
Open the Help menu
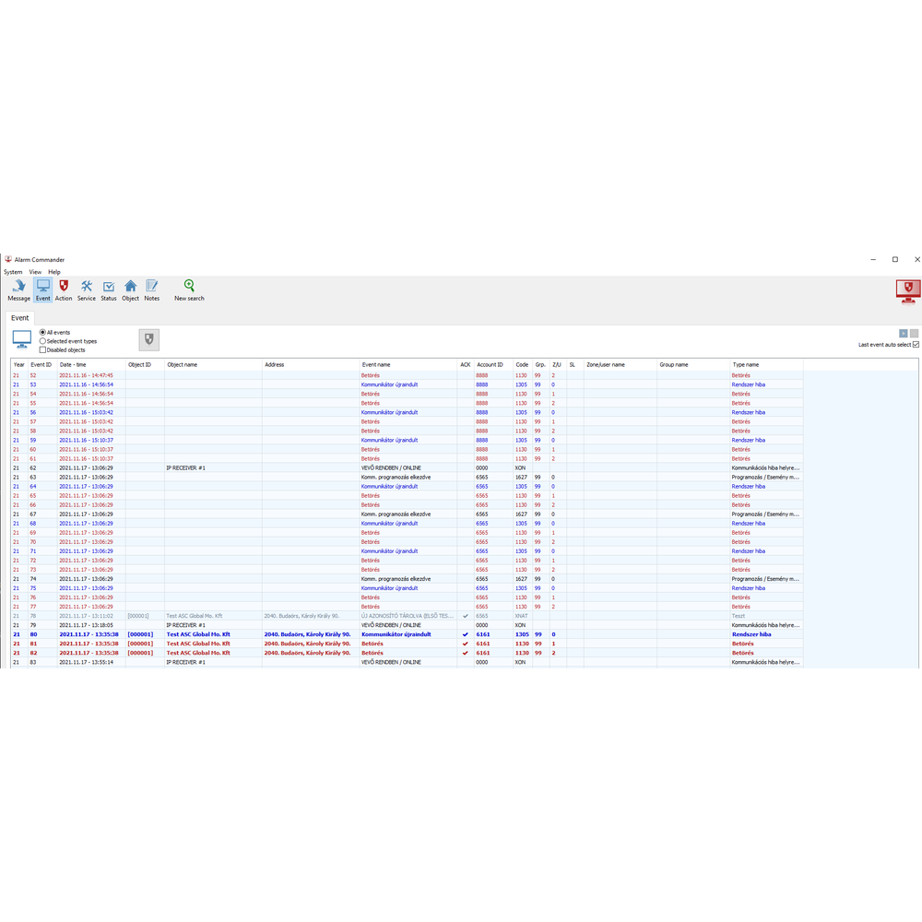click(x=54, y=272)
